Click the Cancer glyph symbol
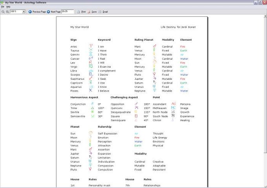267x188 pixels. [x=91, y=58]
